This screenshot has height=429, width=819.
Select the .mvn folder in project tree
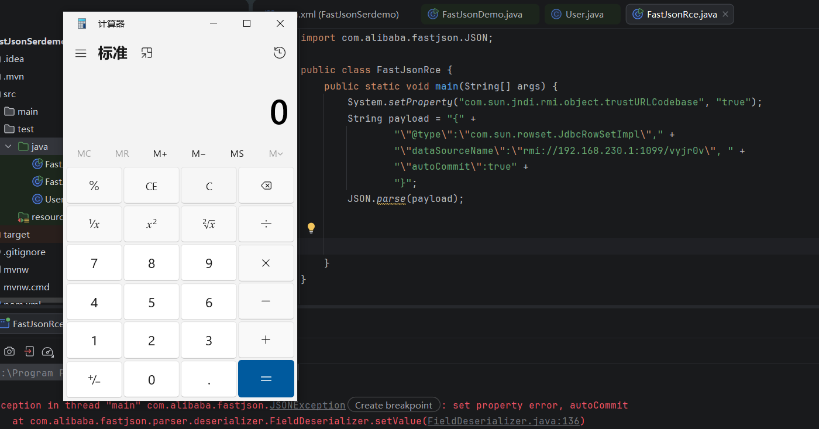[13, 76]
